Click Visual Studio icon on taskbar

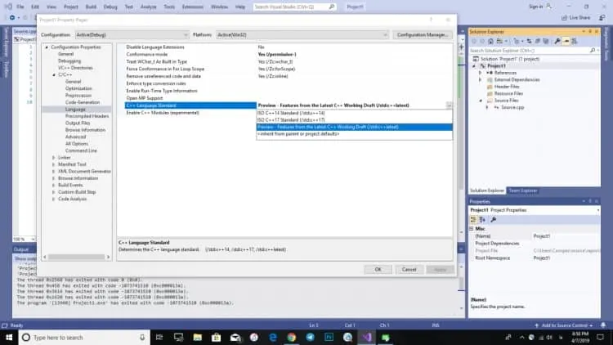click(367, 337)
